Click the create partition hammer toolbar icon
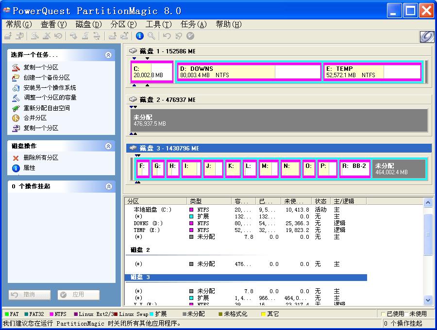The image size is (437, 330). point(35,36)
